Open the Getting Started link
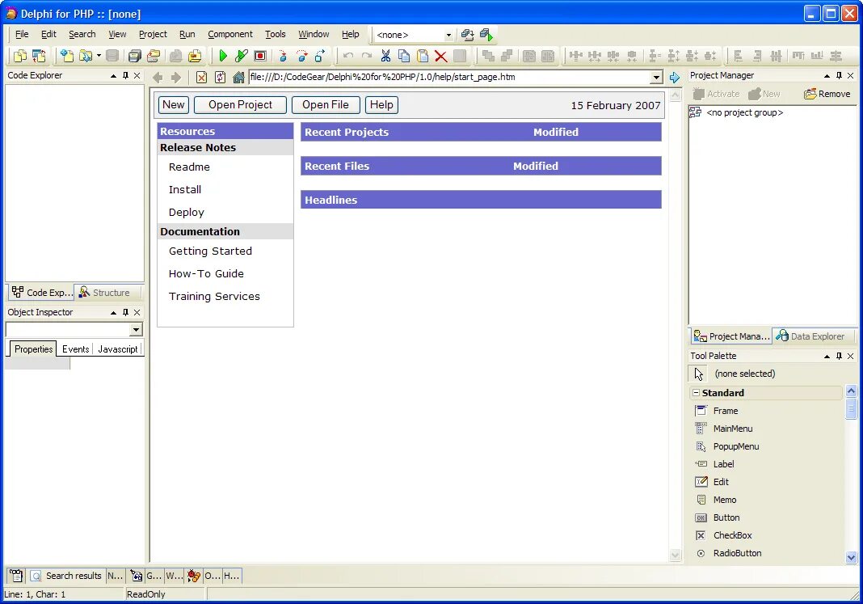 pyautogui.click(x=210, y=251)
